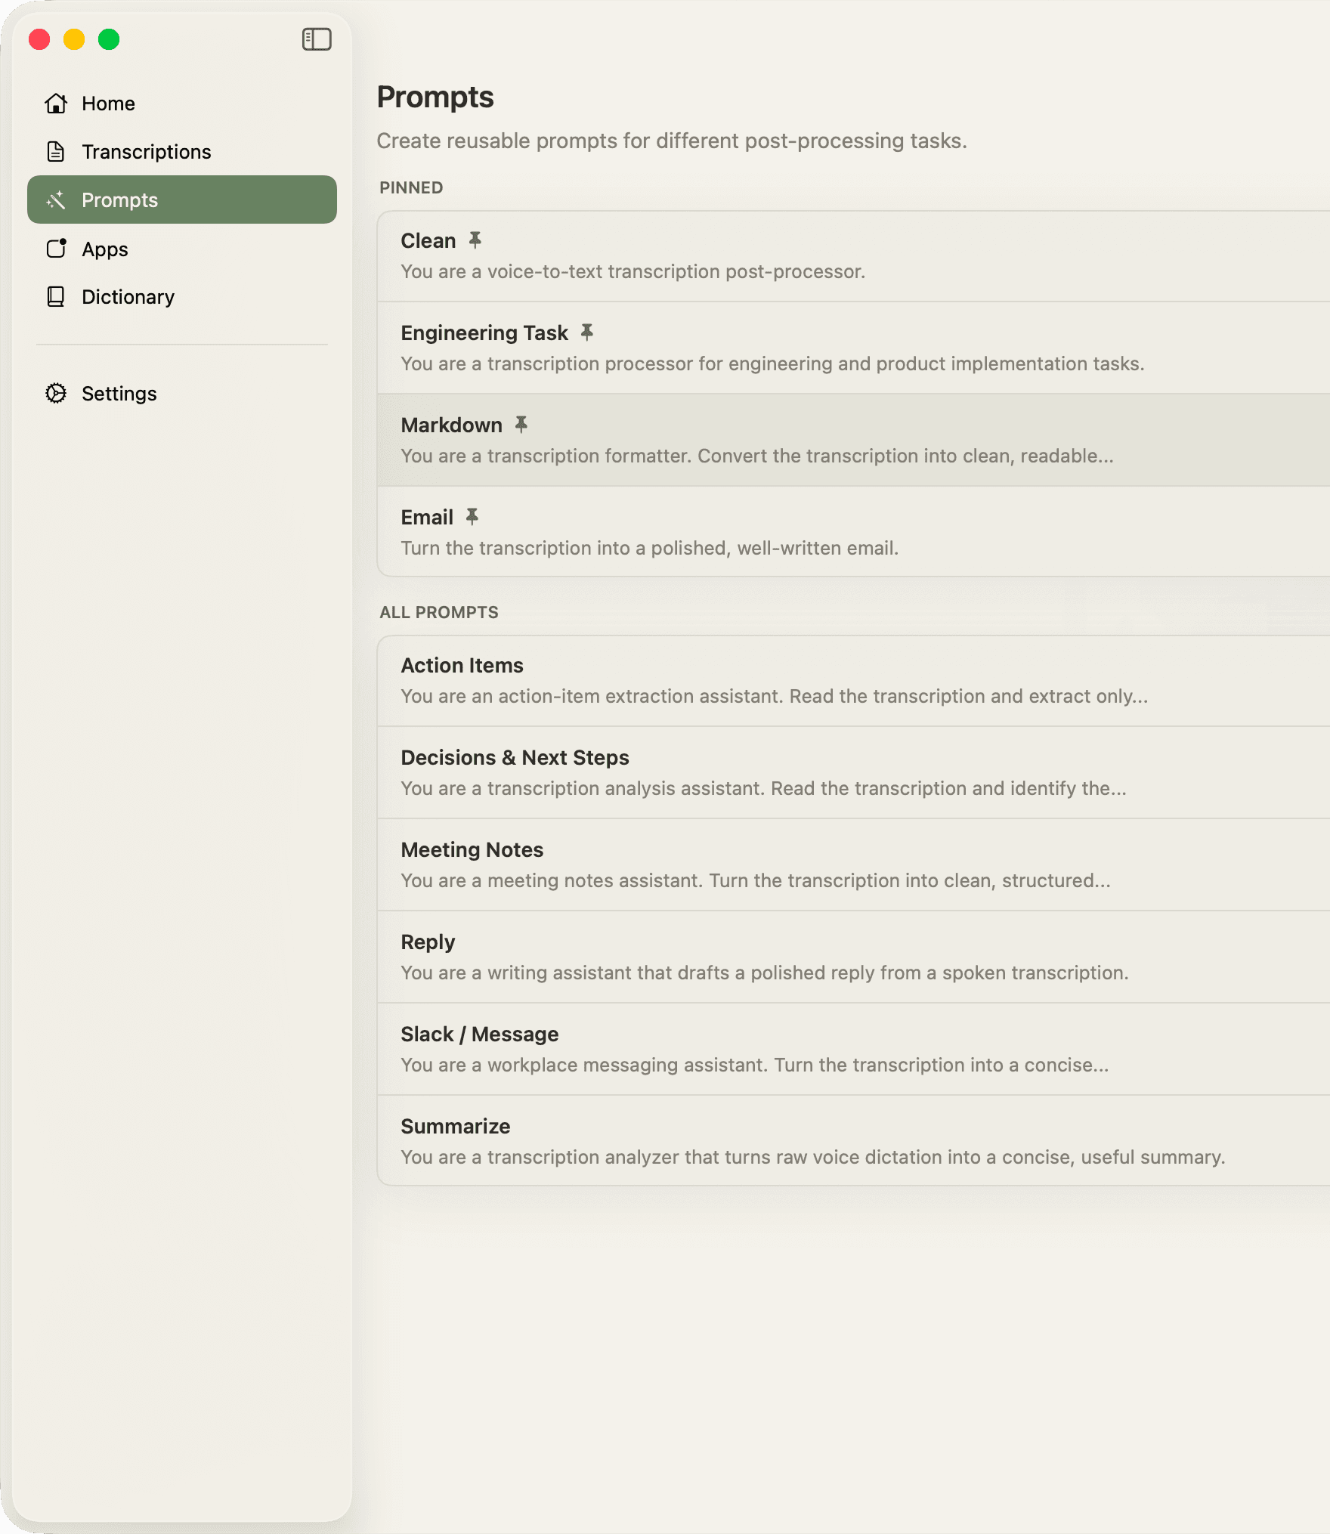This screenshot has height=1534, width=1330.
Task: Click the Transcriptions document icon
Action: click(x=56, y=152)
